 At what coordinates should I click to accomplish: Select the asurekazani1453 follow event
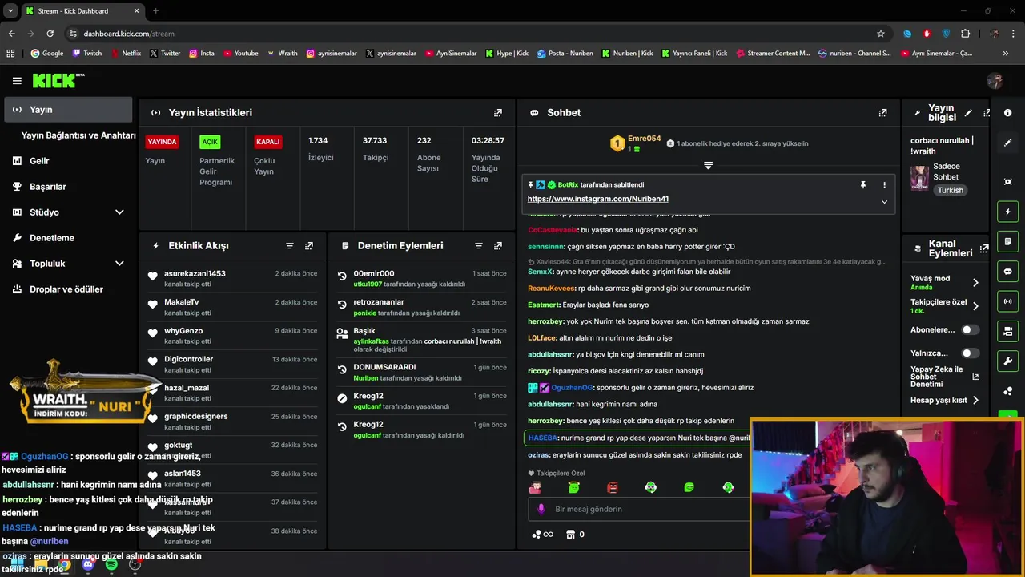[232, 278]
